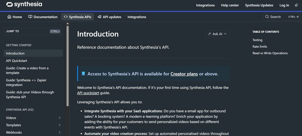This screenshot has height=136, width=302.
Task: Open the API updates tab
Action: (109, 17)
